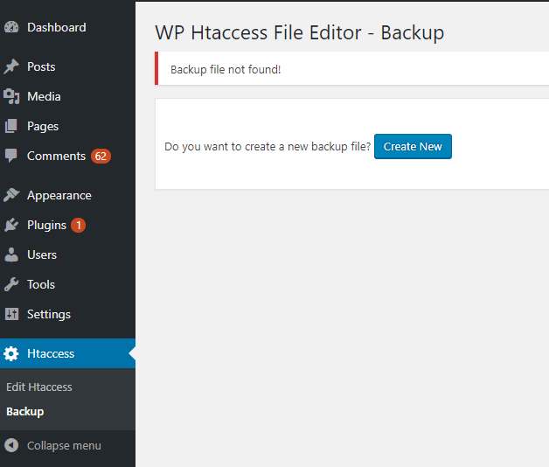Click the 62 pending comments badge
Image resolution: width=549 pixels, height=467 pixels.
(x=101, y=156)
